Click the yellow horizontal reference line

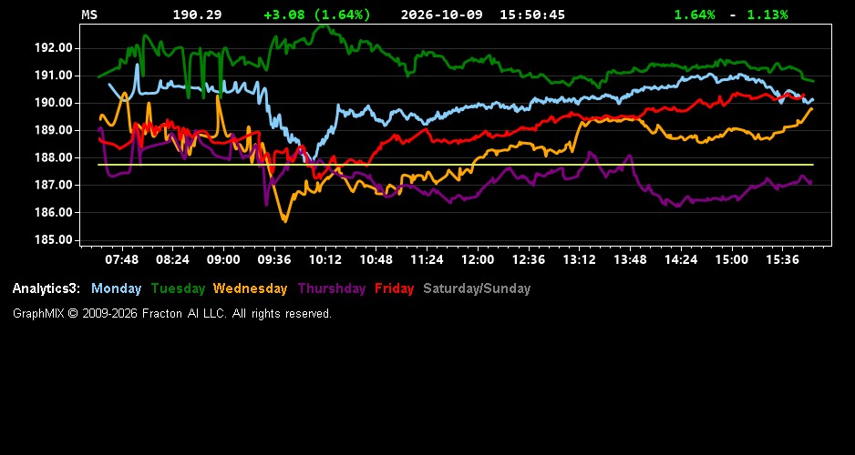click(x=456, y=165)
